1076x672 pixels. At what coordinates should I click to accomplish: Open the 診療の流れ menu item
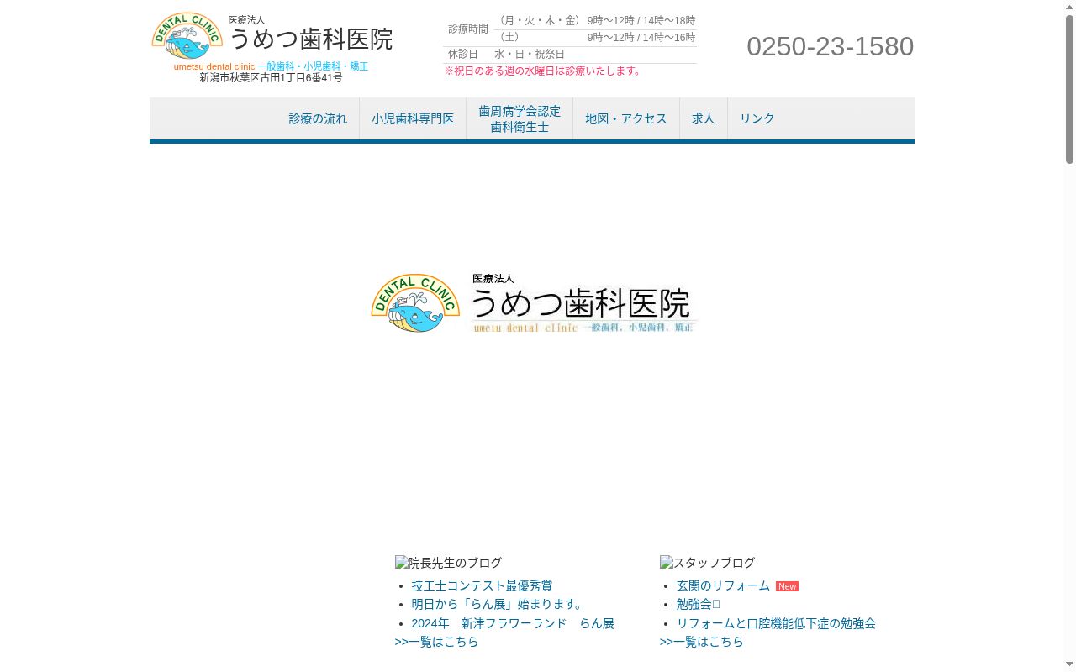tap(318, 118)
